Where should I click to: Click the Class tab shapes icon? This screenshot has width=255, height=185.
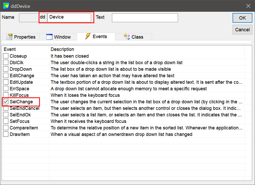click(127, 37)
